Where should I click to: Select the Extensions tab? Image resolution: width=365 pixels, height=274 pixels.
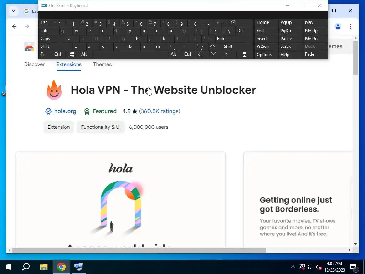pyautogui.click(x=69, y=64)
